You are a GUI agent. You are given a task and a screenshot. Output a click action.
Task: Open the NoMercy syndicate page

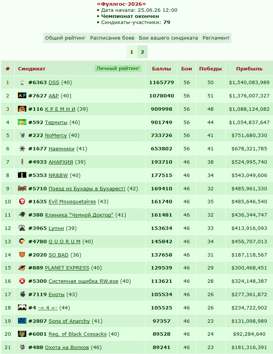coord(56,135)
